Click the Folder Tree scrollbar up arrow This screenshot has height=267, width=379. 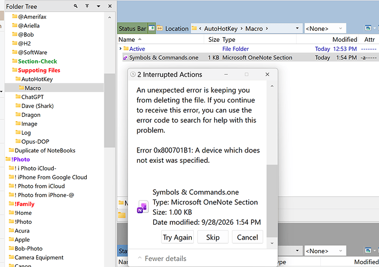pyautogui.click(x=109, y=18)
